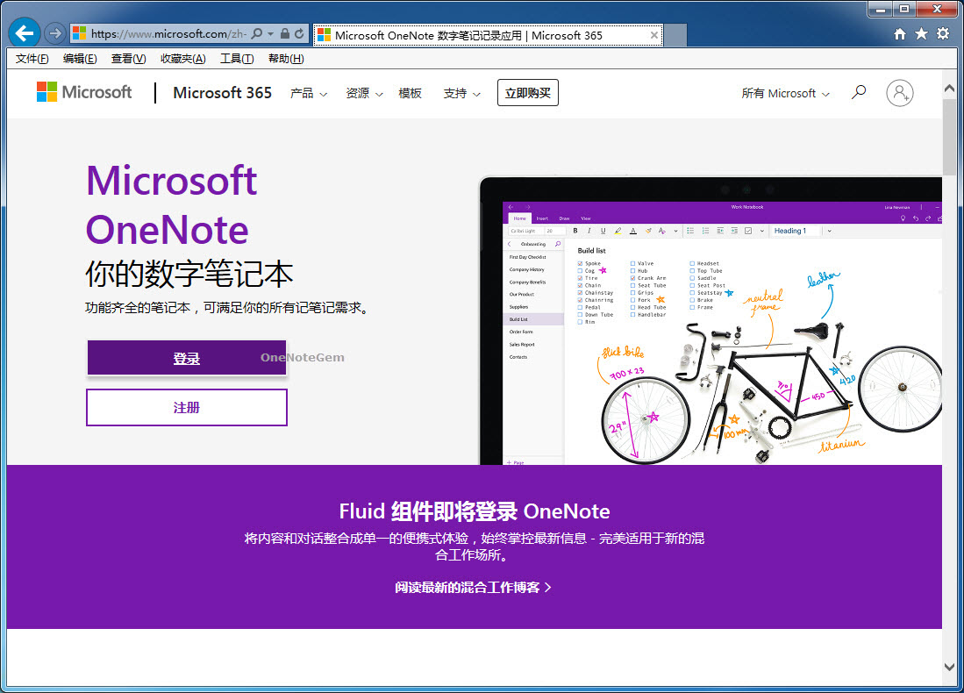
Task: Click Handlebar checkbox in Build list
Action: (632, 314)
